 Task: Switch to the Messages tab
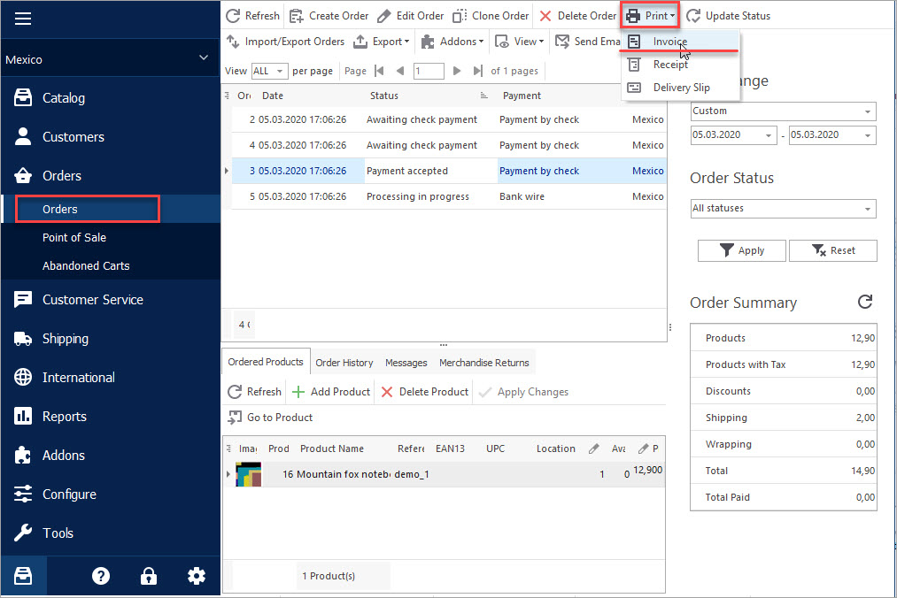(x=406, y=363)
